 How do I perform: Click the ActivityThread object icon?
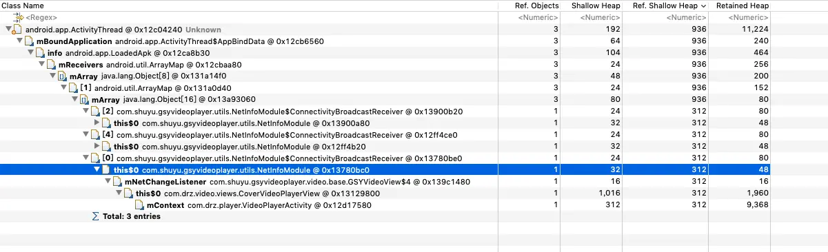[x=19, y=30]
